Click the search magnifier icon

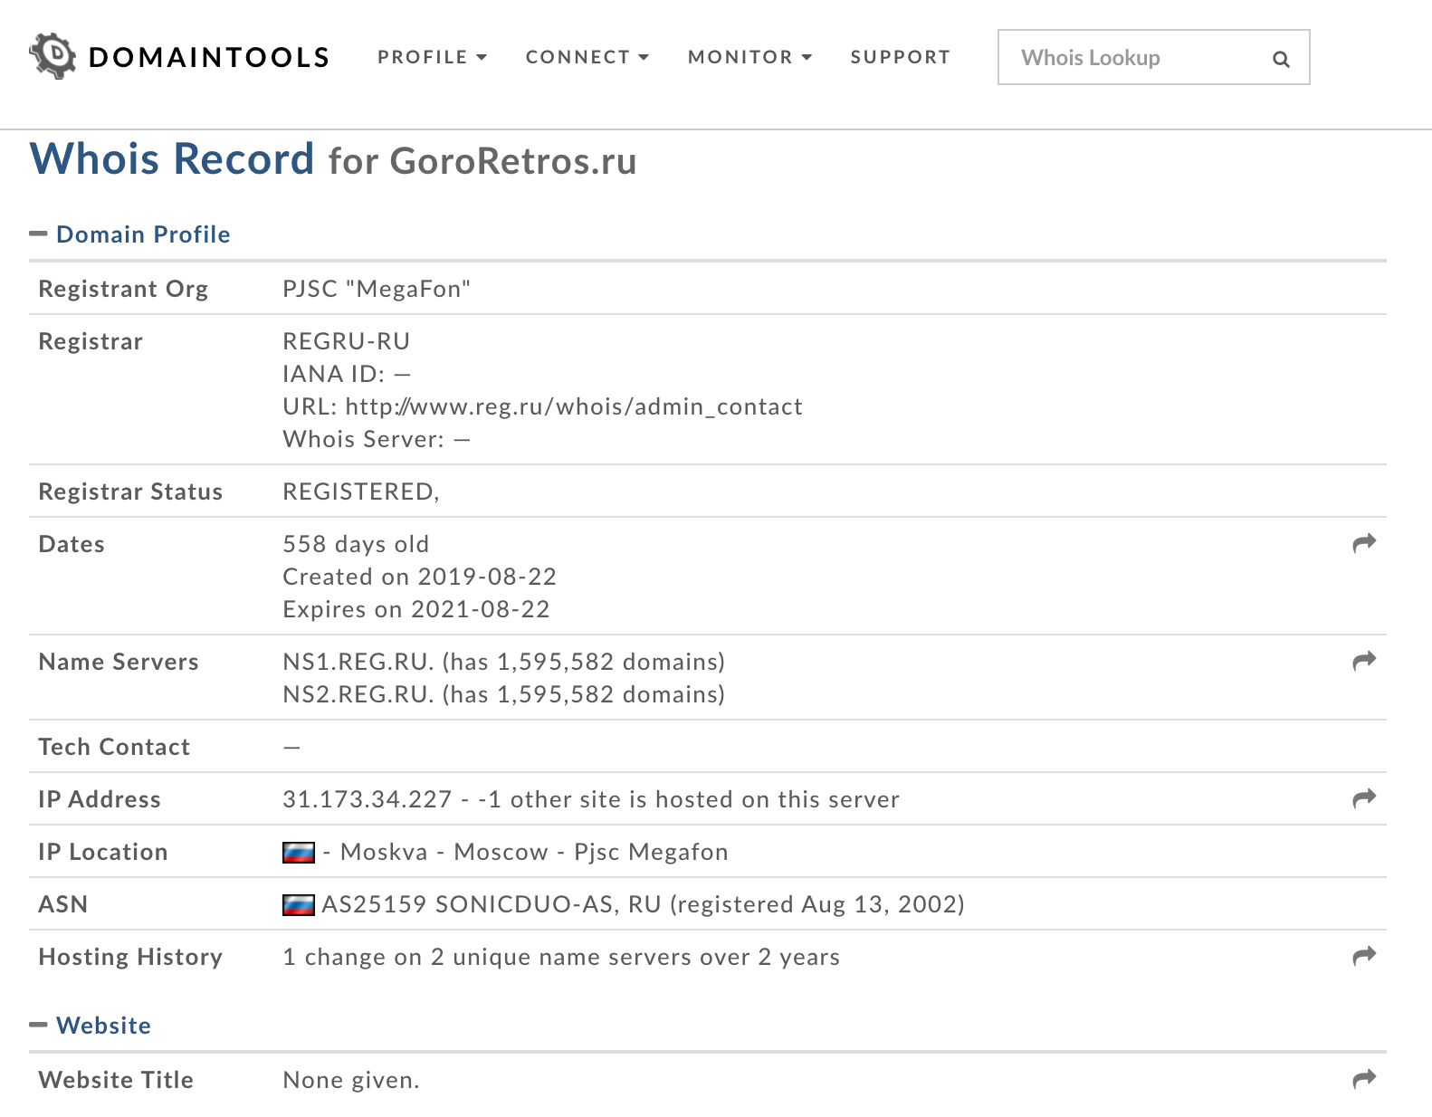(1281, 59)
